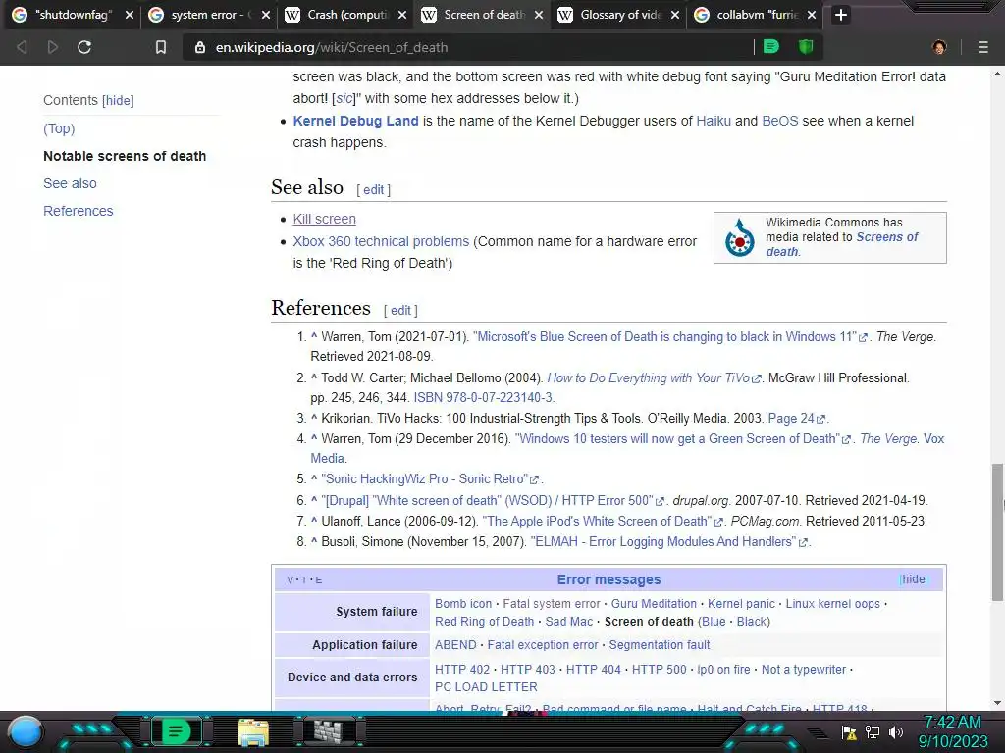The width and height of the screenshot is (1005, 753).
Task: Close the collabvm tab
Action: pyautogui.click(x=812, y=15)
